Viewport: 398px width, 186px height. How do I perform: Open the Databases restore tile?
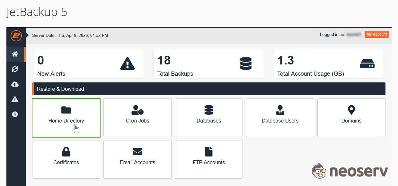click(209, 118)
